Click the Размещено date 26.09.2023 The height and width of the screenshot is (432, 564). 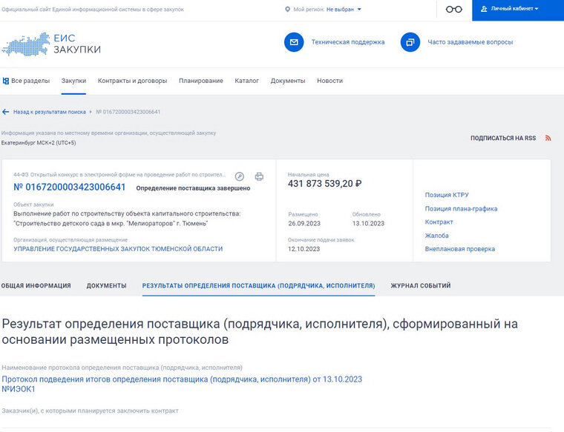pyautogui.click(x=304, y=223)
